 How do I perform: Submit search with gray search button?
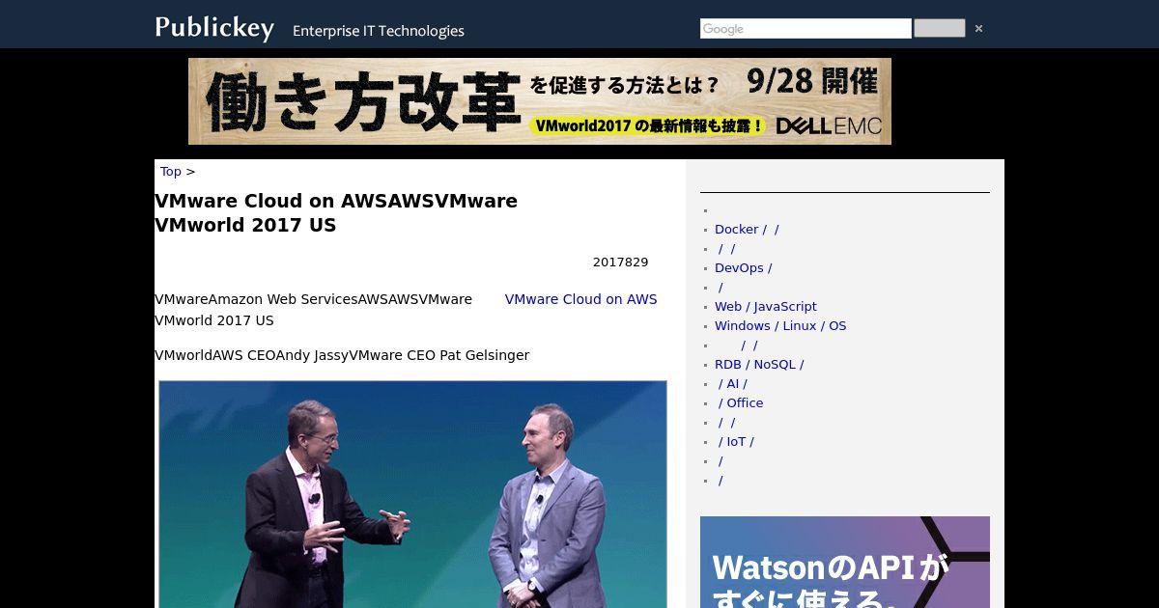[x=939, y=28]
